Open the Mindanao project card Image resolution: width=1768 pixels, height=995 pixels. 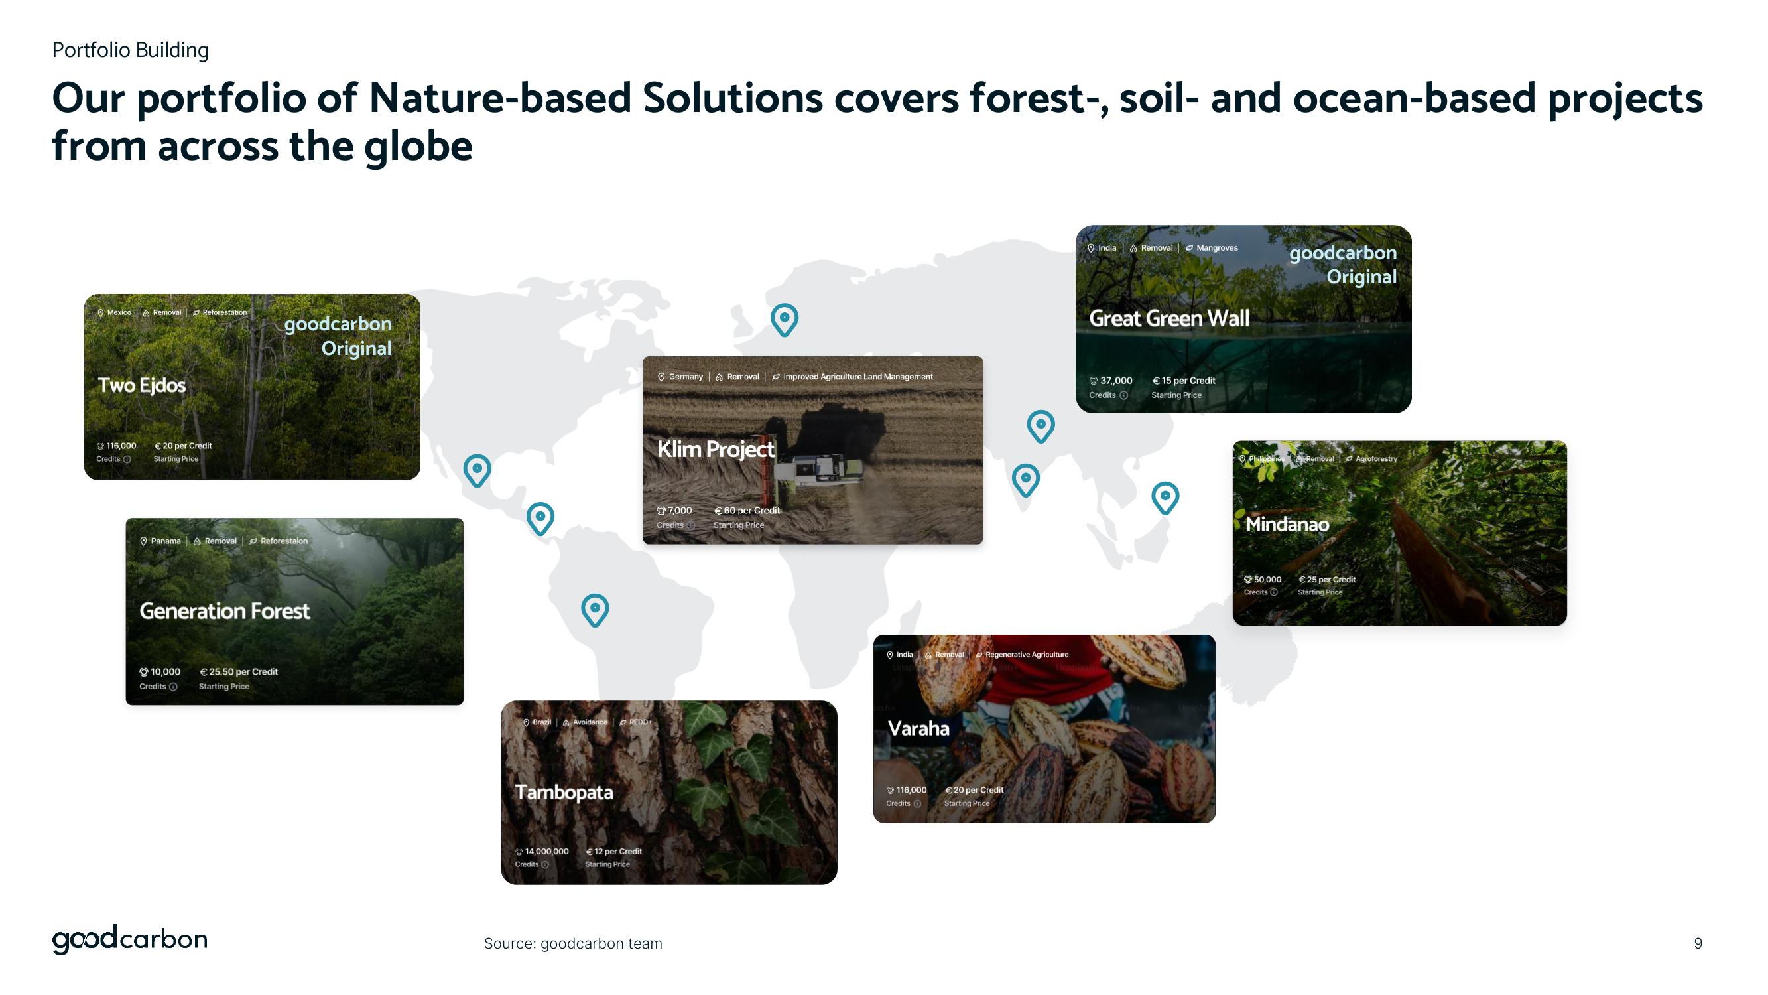[1399, 532]
